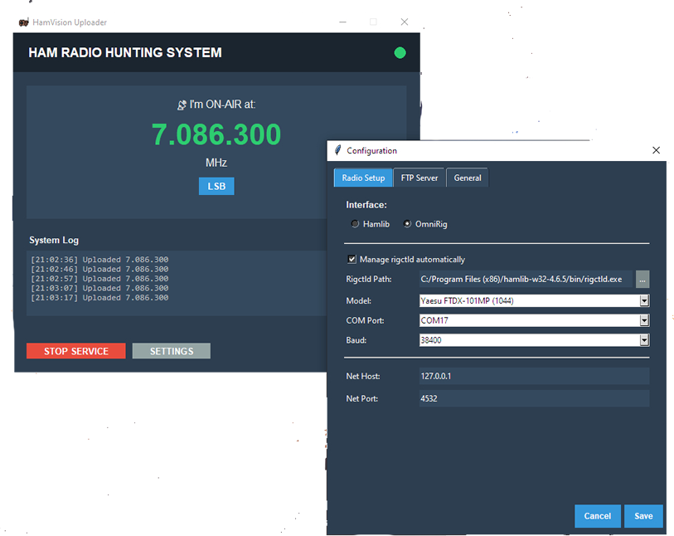The width and height of the screenshot is (674, 536).
Task: Expand the Baud rate dropdown
Action: click(643, 340)
